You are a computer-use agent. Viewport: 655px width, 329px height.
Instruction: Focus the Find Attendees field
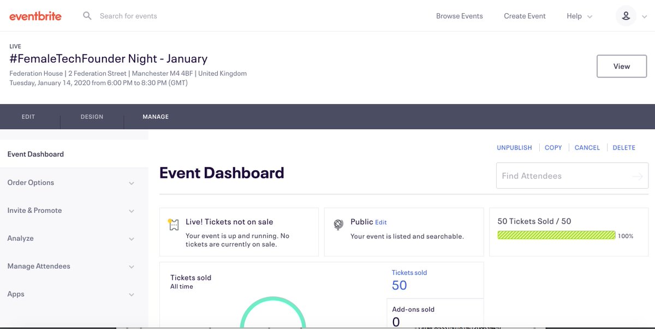572,176
